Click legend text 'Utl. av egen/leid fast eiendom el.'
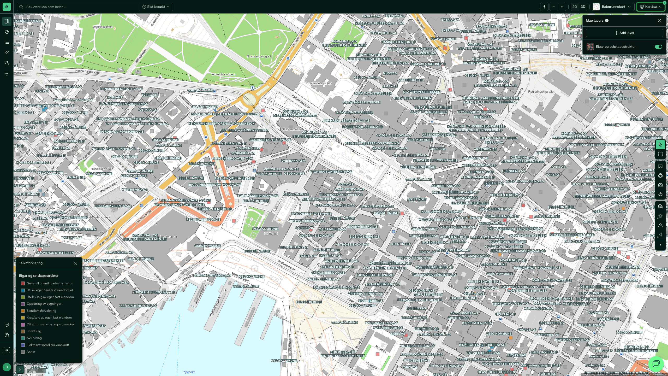668x376 pixels. point(50,290)
